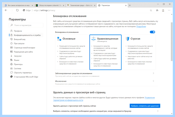Viewport: 175px width, 117px height.
Task: Click the shield icon on Строгая
Action: click(127, 39)
